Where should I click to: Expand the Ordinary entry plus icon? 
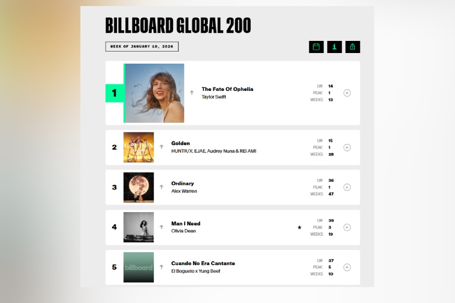(x=347, y=187)
